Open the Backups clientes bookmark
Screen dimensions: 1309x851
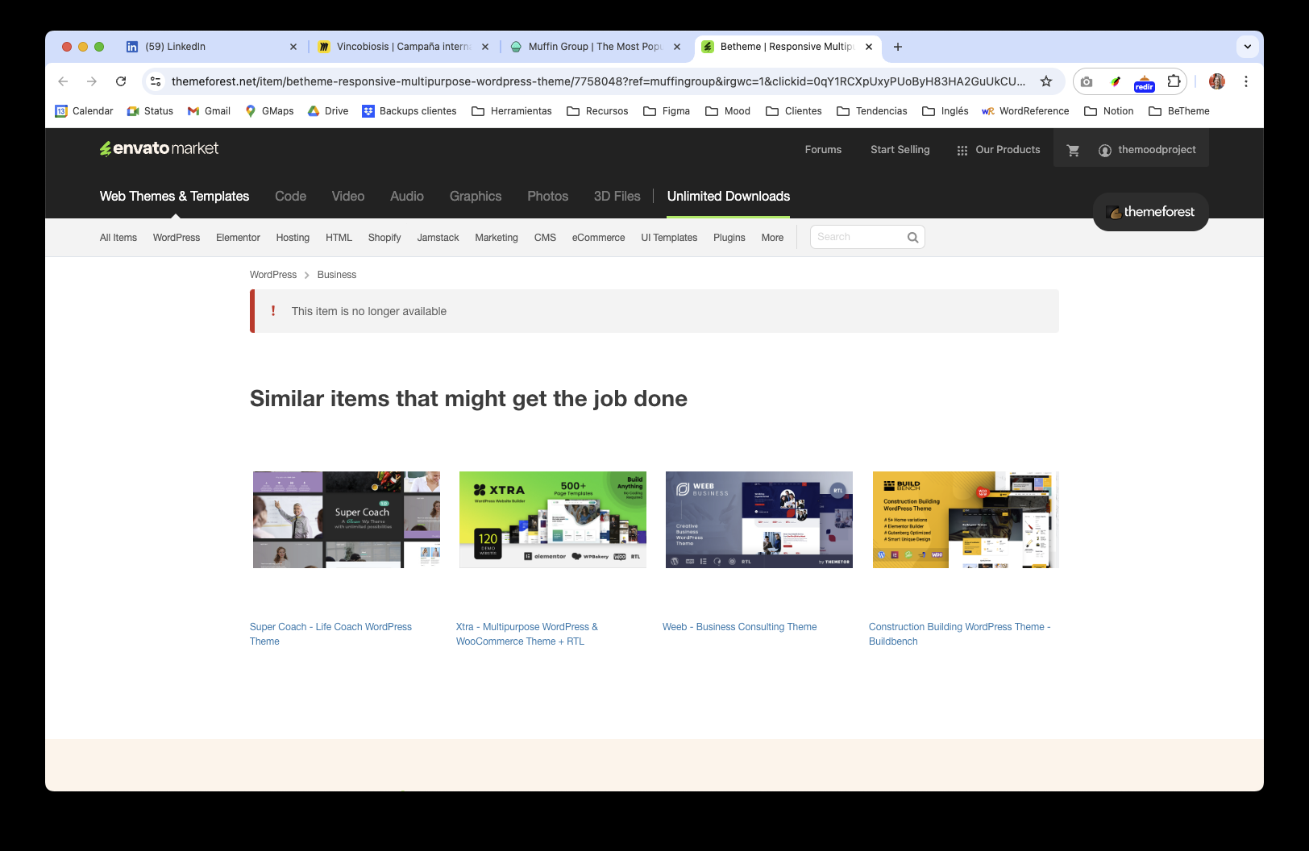click(409, 111)
